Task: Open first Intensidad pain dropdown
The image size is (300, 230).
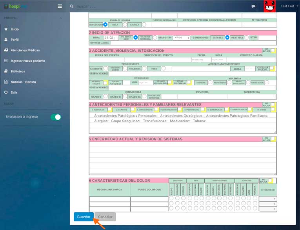Action: (x=267, y=199)
